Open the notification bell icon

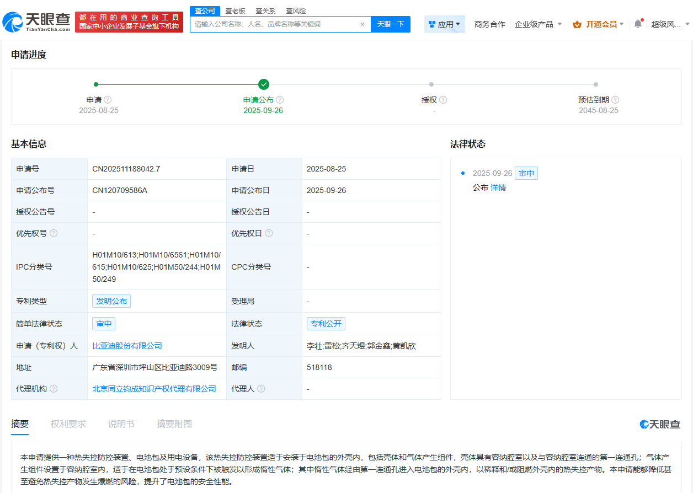638,24
